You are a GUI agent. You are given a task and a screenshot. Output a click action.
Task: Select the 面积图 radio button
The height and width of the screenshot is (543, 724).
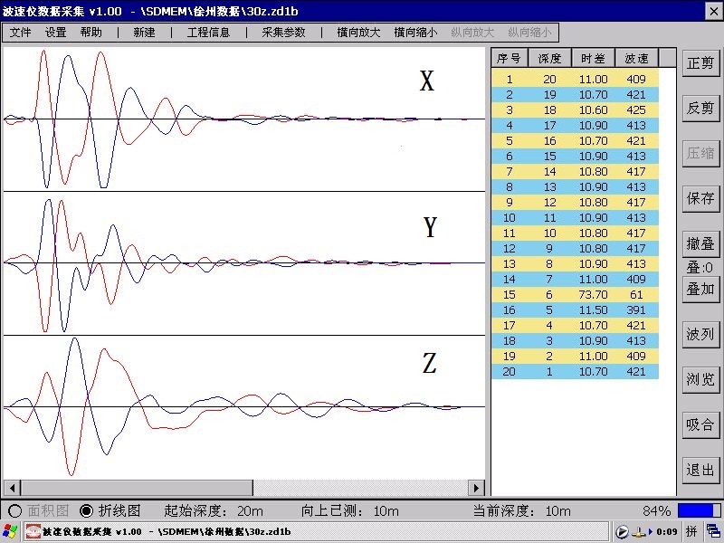click(14, 510)
